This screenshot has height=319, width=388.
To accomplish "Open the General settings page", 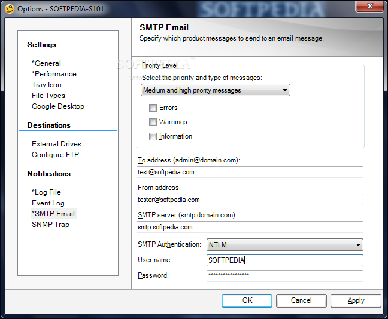I will pos(46,63).
